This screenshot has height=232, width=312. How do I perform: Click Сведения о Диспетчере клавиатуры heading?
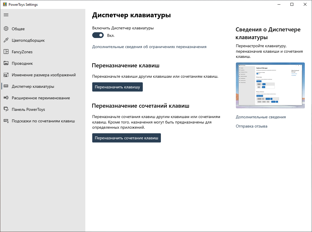click(268, 33)
